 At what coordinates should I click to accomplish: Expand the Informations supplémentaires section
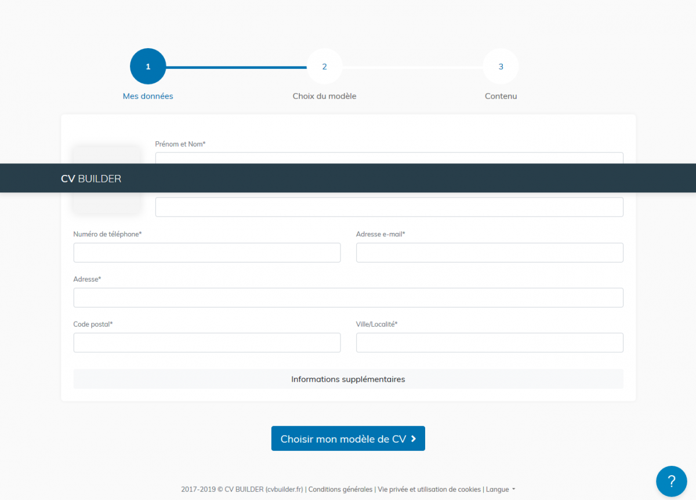click(348, 379)
